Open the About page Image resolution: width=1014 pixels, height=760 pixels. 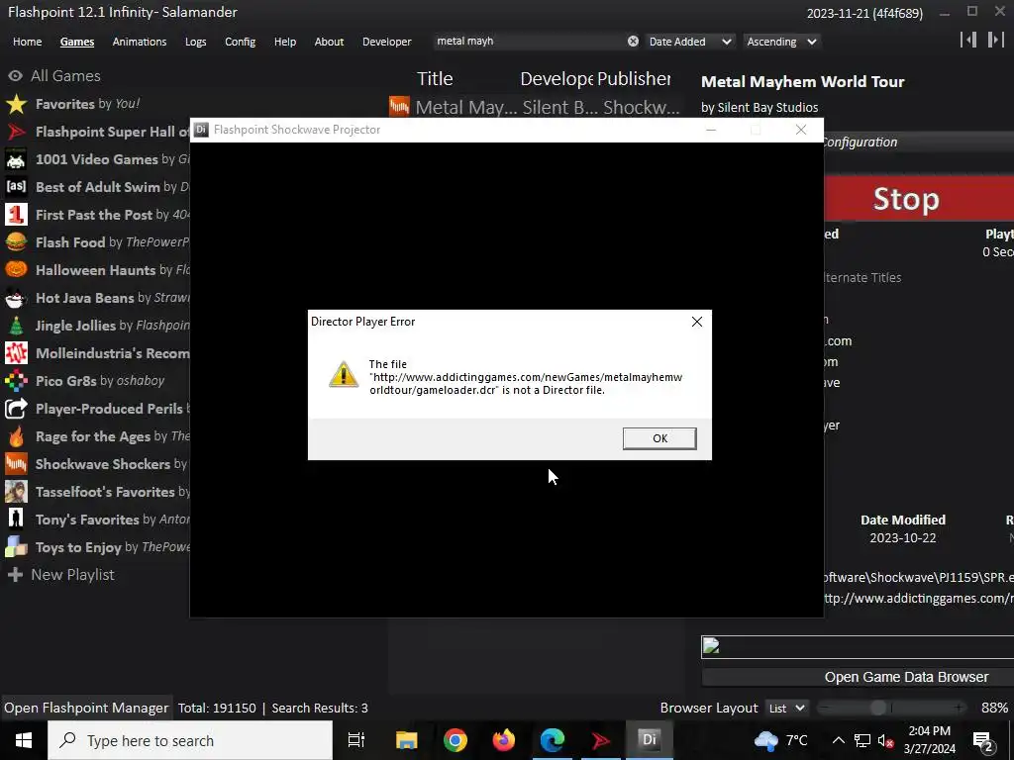pyautogui.click(x=329, y=42)
